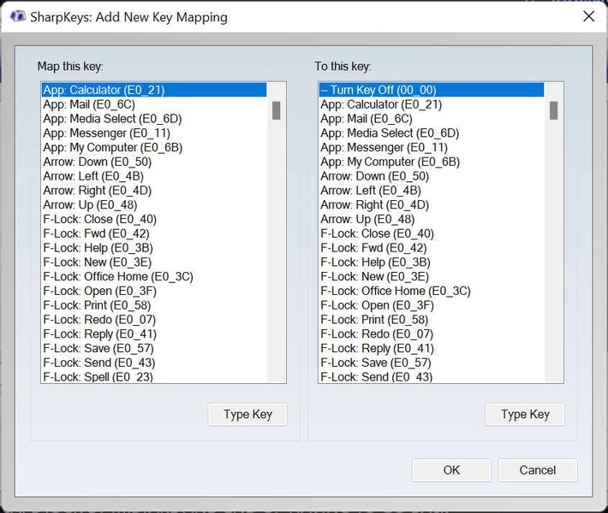Choose F-Lock: Fwd in To this key list
The image size is (608, 513).
[432, 247]
